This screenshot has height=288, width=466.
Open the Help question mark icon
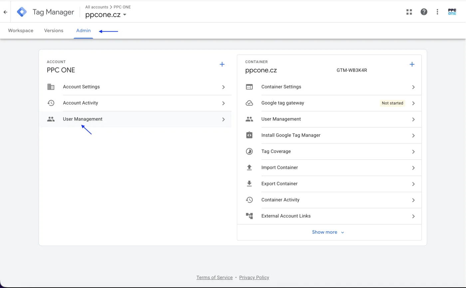424,12
